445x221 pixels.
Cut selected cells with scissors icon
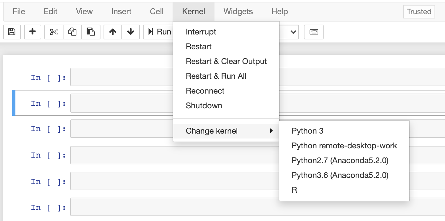click(x=54, y=32)
